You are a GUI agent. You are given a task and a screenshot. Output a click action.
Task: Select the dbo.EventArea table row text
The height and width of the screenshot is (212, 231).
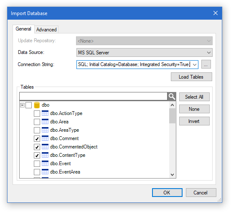pyautogui.click(x=65, y=172)
